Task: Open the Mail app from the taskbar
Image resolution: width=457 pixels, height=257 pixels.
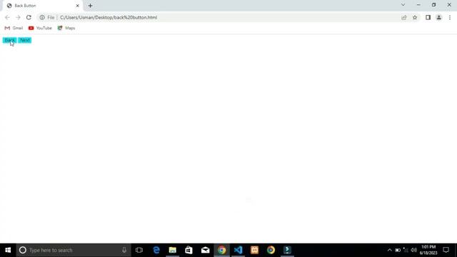Action: click(205, 250)
